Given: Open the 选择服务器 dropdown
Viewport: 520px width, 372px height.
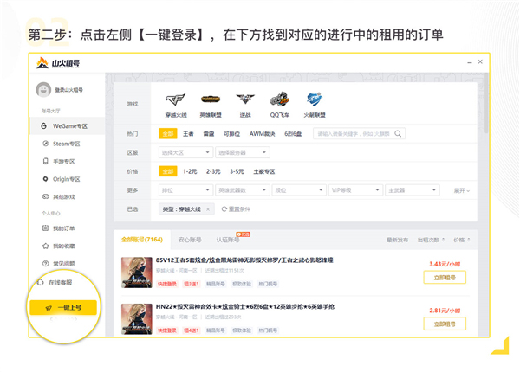Looking at the screenshot, I should (x=243, y=152).
